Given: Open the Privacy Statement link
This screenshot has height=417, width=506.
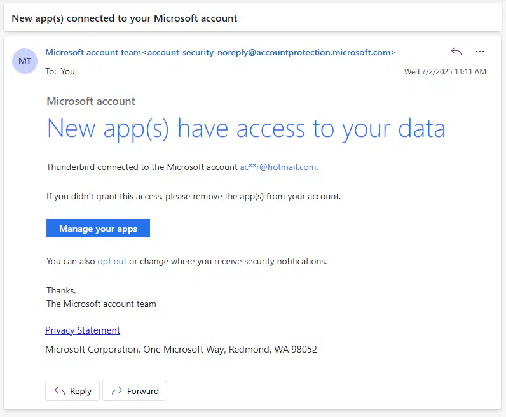Looking at the screenshot, I should tap(83, 330).
